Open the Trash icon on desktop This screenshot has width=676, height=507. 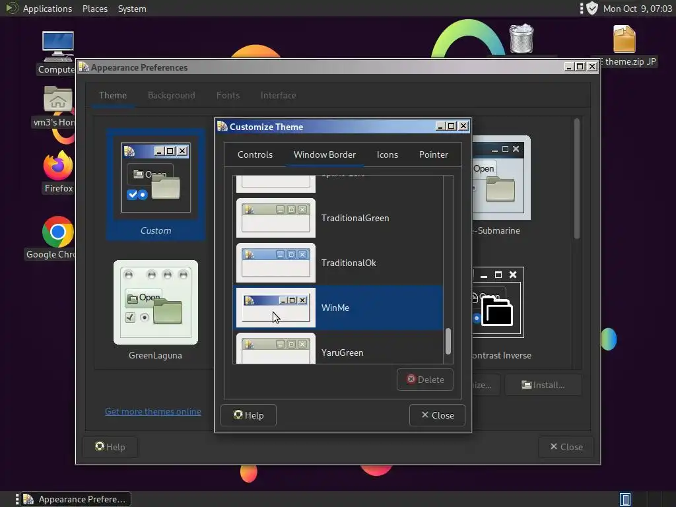tap(522, 39)
